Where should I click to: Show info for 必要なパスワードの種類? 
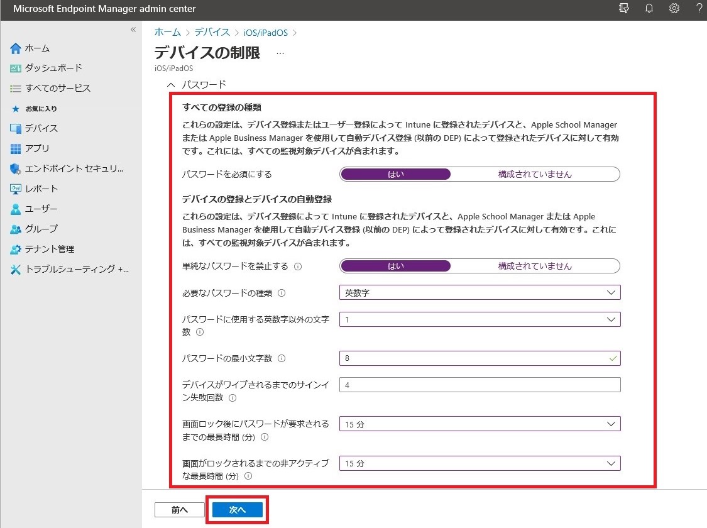coord(282,293)
